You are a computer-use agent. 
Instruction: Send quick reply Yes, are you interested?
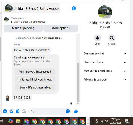tap(35, 72)
